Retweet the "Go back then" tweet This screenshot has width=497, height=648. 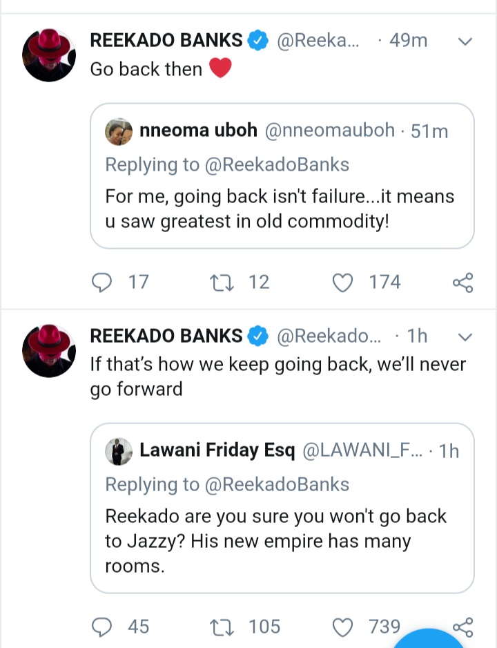click(221, 282)
